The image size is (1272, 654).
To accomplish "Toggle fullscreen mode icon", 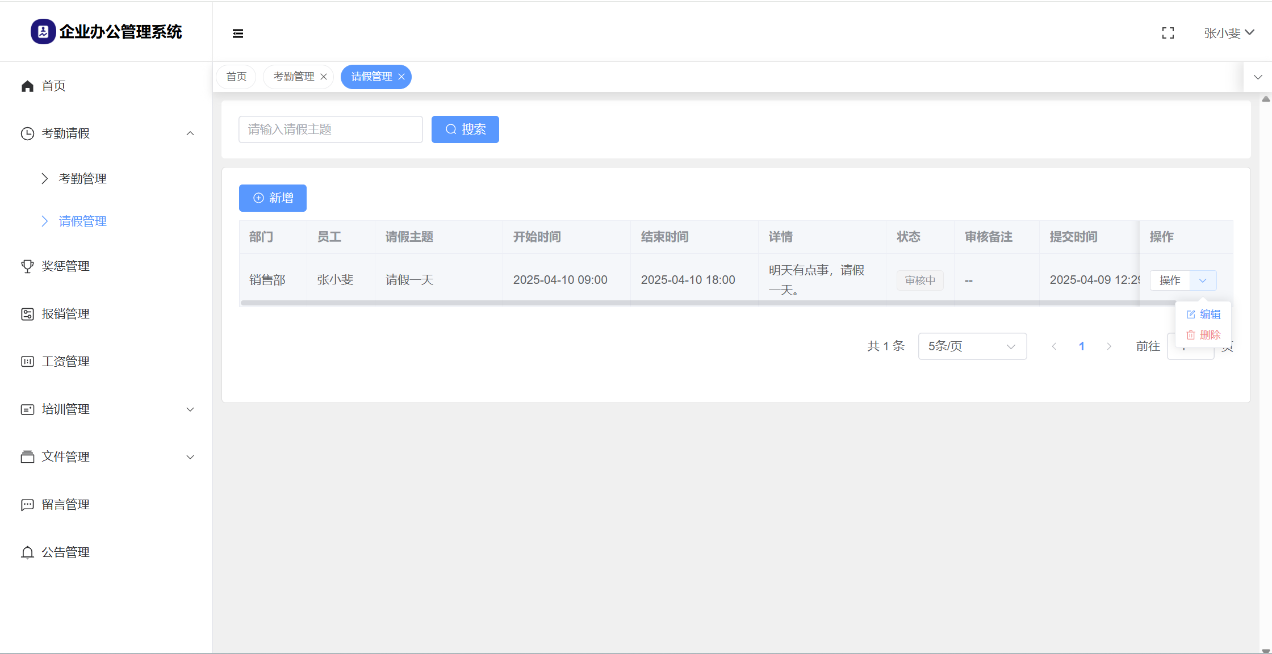I will point(1168,33).
